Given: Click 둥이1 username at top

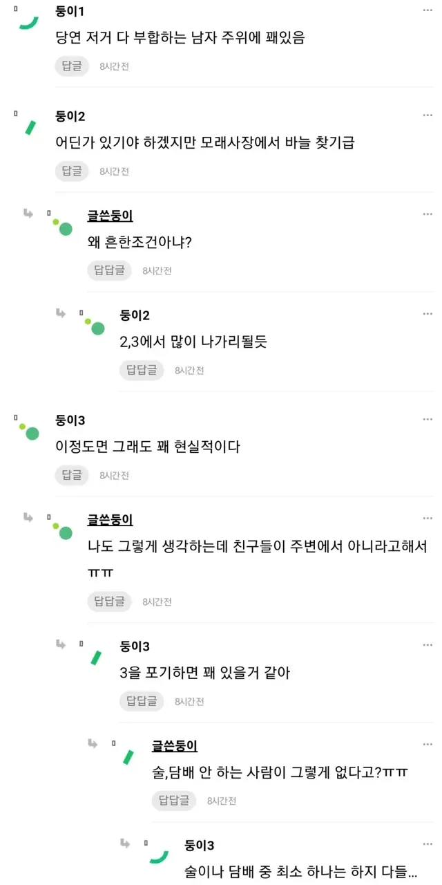Looking at the screenshot, I should (70, 12).
